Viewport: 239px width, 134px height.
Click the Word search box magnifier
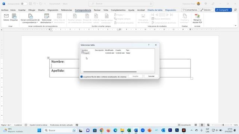tap(93, 4)
